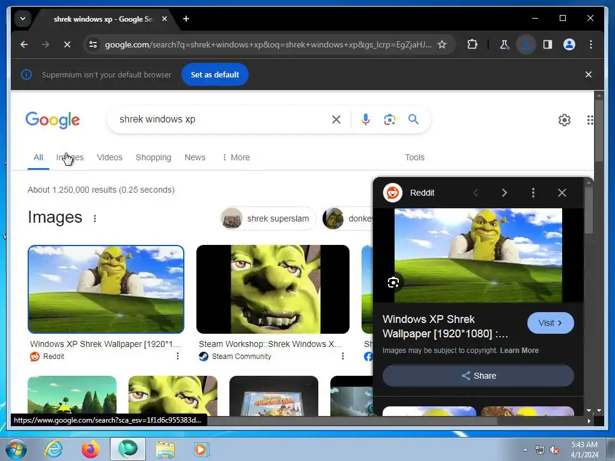Click the large Shrek preview image
Image resolution: width=615 pixels, height=461 pixels.
point(478,255)
